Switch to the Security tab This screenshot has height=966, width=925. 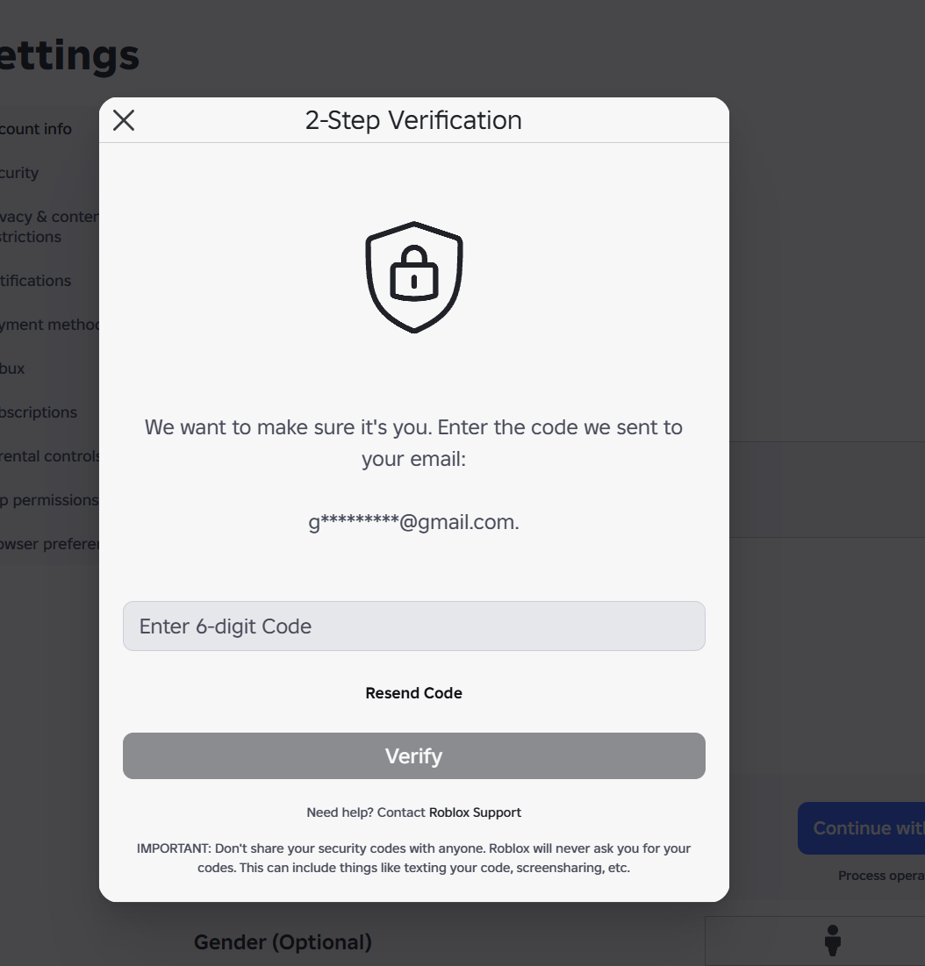[x=19, y=173]
